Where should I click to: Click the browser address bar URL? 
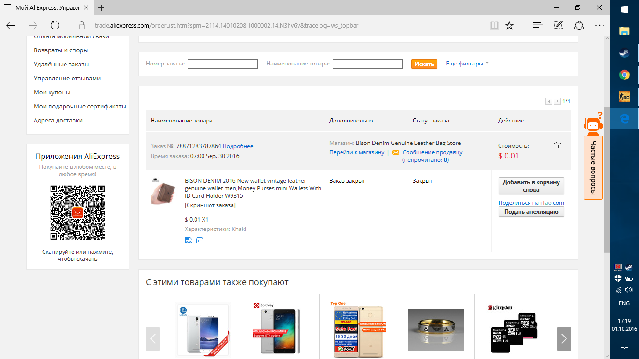[226, 26]
